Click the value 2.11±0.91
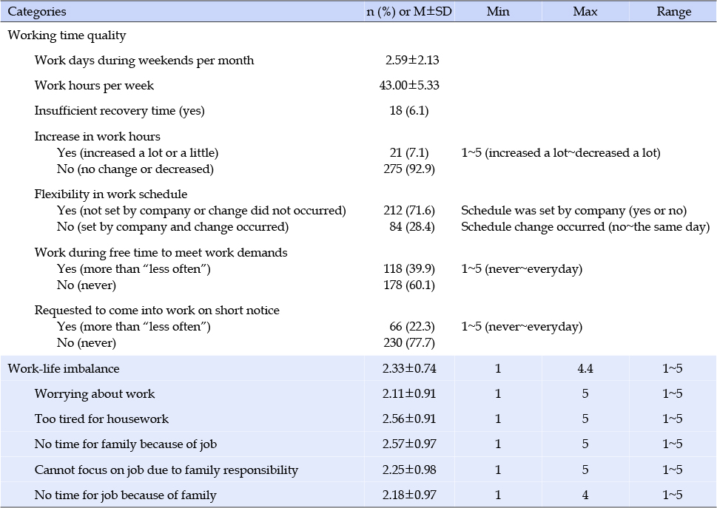This screenshot has height=508, width=717. tap(409, 394)
